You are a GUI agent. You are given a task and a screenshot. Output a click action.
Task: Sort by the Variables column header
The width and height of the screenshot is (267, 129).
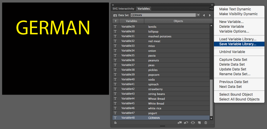131,21
